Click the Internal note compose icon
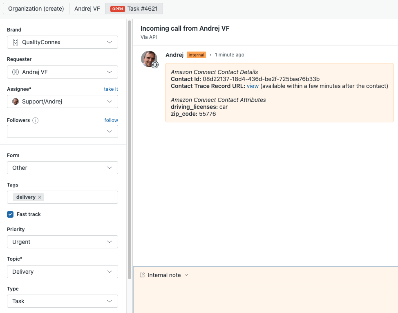 pos(142,275)
